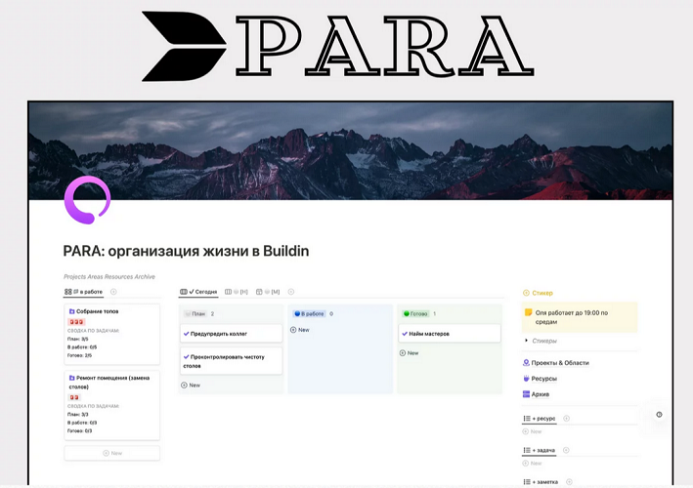Click the plus icon next to + задача
This screenshot has width=693, height=488.
click(x=566, y=451)
